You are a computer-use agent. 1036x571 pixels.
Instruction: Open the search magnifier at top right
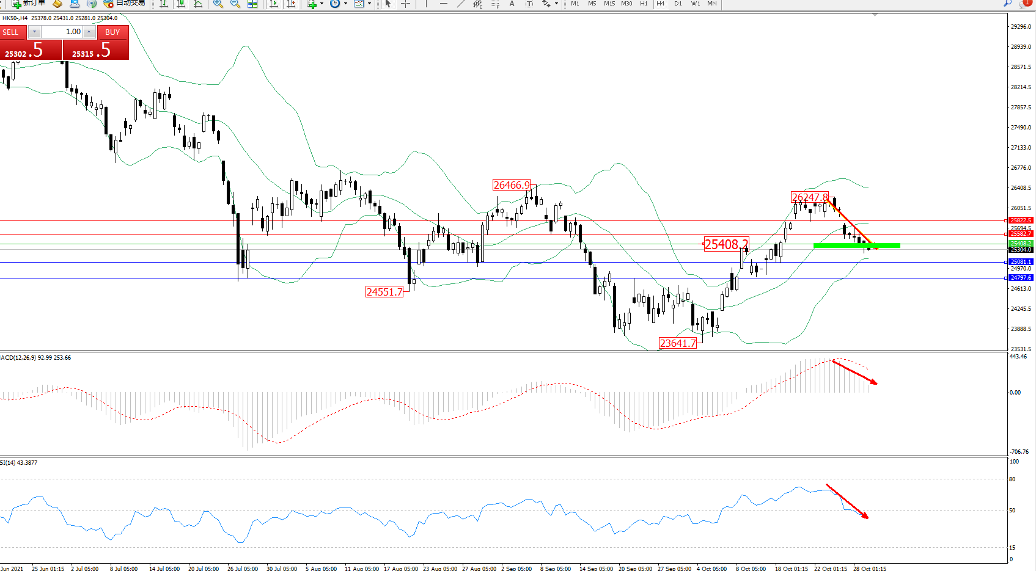click(1007, 4)
